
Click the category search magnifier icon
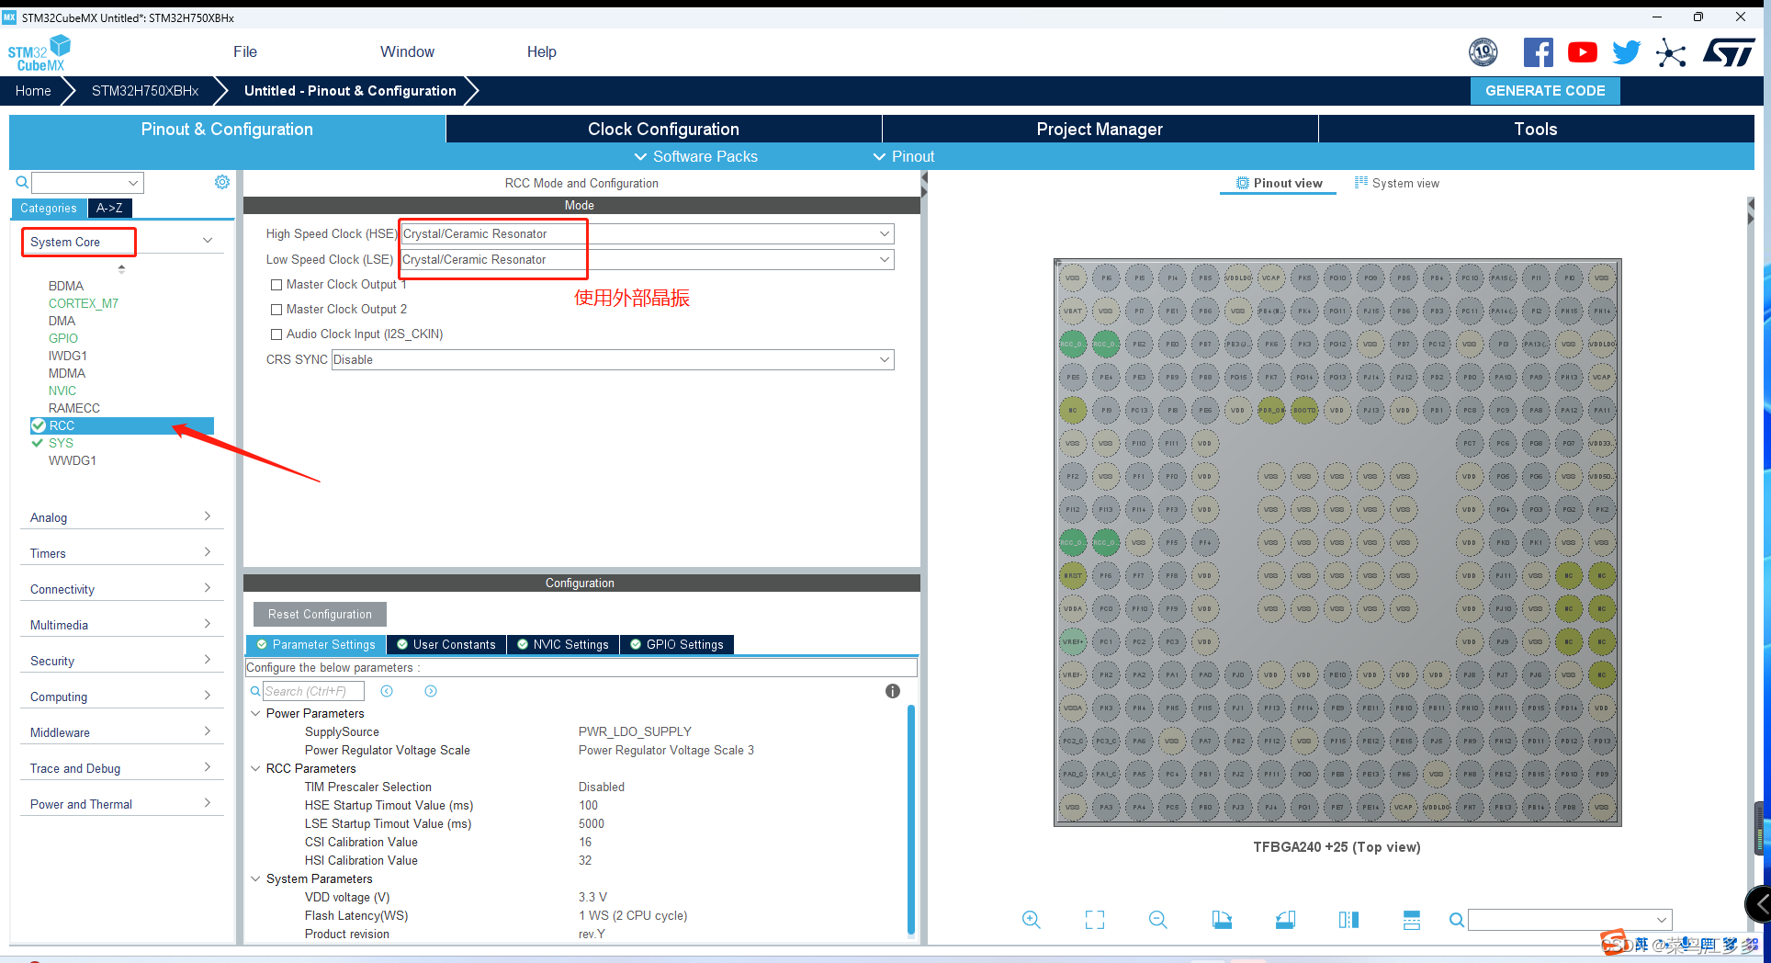point(21,182)
